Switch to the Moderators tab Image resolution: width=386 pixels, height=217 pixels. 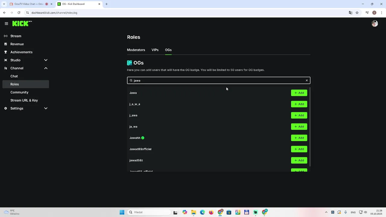136,50
